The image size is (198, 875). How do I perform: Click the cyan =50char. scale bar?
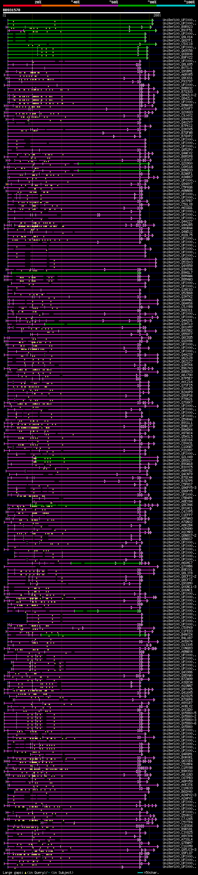click(x=140, y=873)
